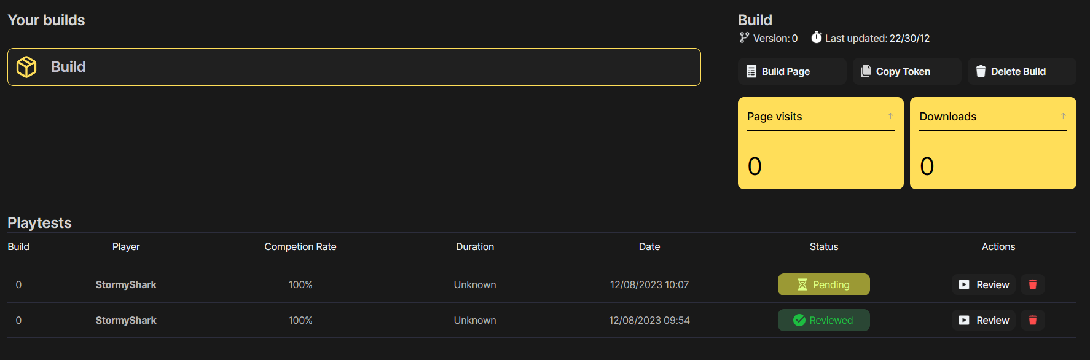Click the last updated stopwatch icon
The width and height of the screenshot is (1090, 360).
click(x=816, y=38)
